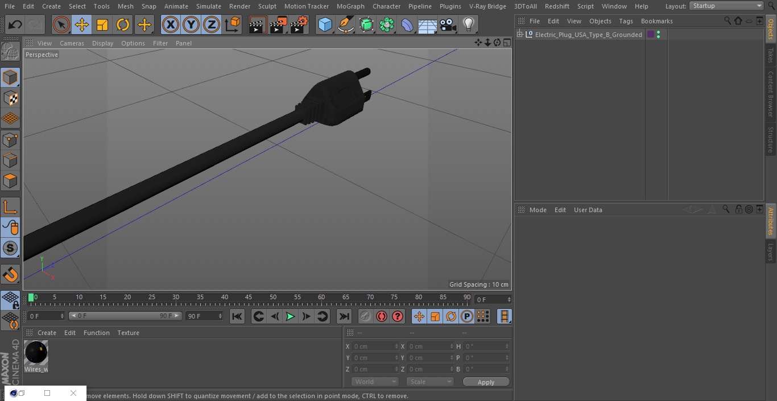Open the Sculpt menu
The height and width of the screenshot is (401, 777).
pos(267,6)
